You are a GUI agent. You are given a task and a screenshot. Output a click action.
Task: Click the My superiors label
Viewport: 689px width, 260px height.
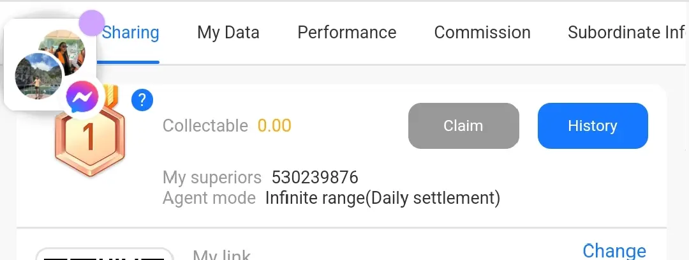[212, 178]
